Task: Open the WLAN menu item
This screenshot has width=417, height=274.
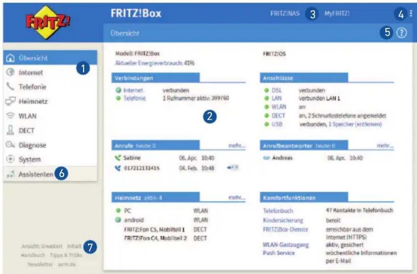Action: point(50,116)
